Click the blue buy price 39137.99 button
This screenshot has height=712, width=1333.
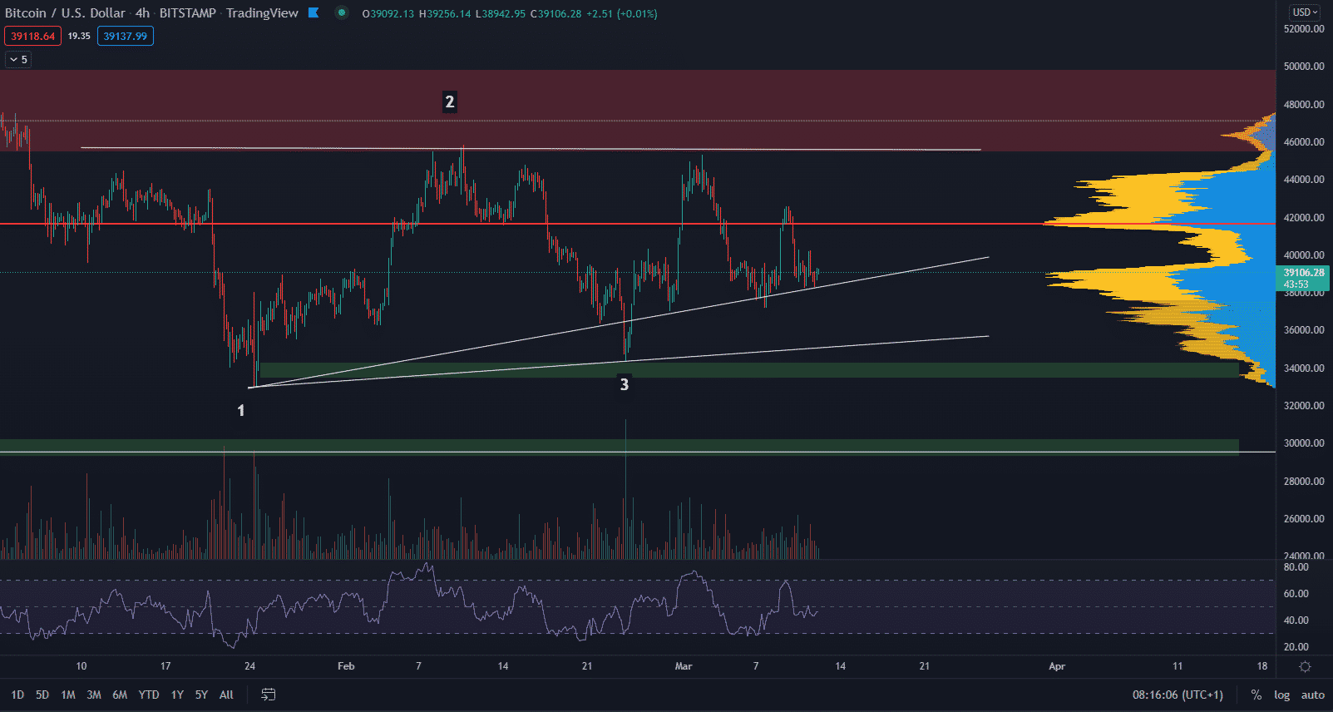[126, 36]
